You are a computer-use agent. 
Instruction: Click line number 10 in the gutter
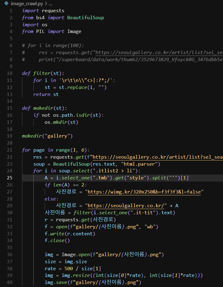9,73
